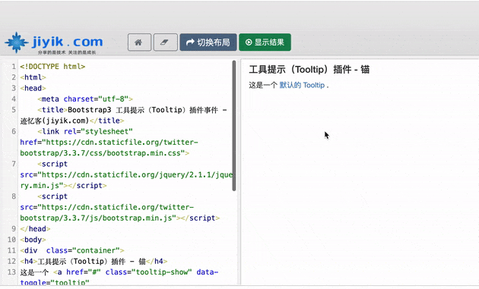Screen dimensions: 479x289
Task: Click line number 5 in the gutter
Action: tap(13, 110)
